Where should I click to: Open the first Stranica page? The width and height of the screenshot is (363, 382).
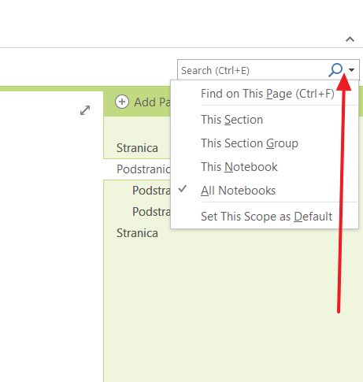click(137, 148)
